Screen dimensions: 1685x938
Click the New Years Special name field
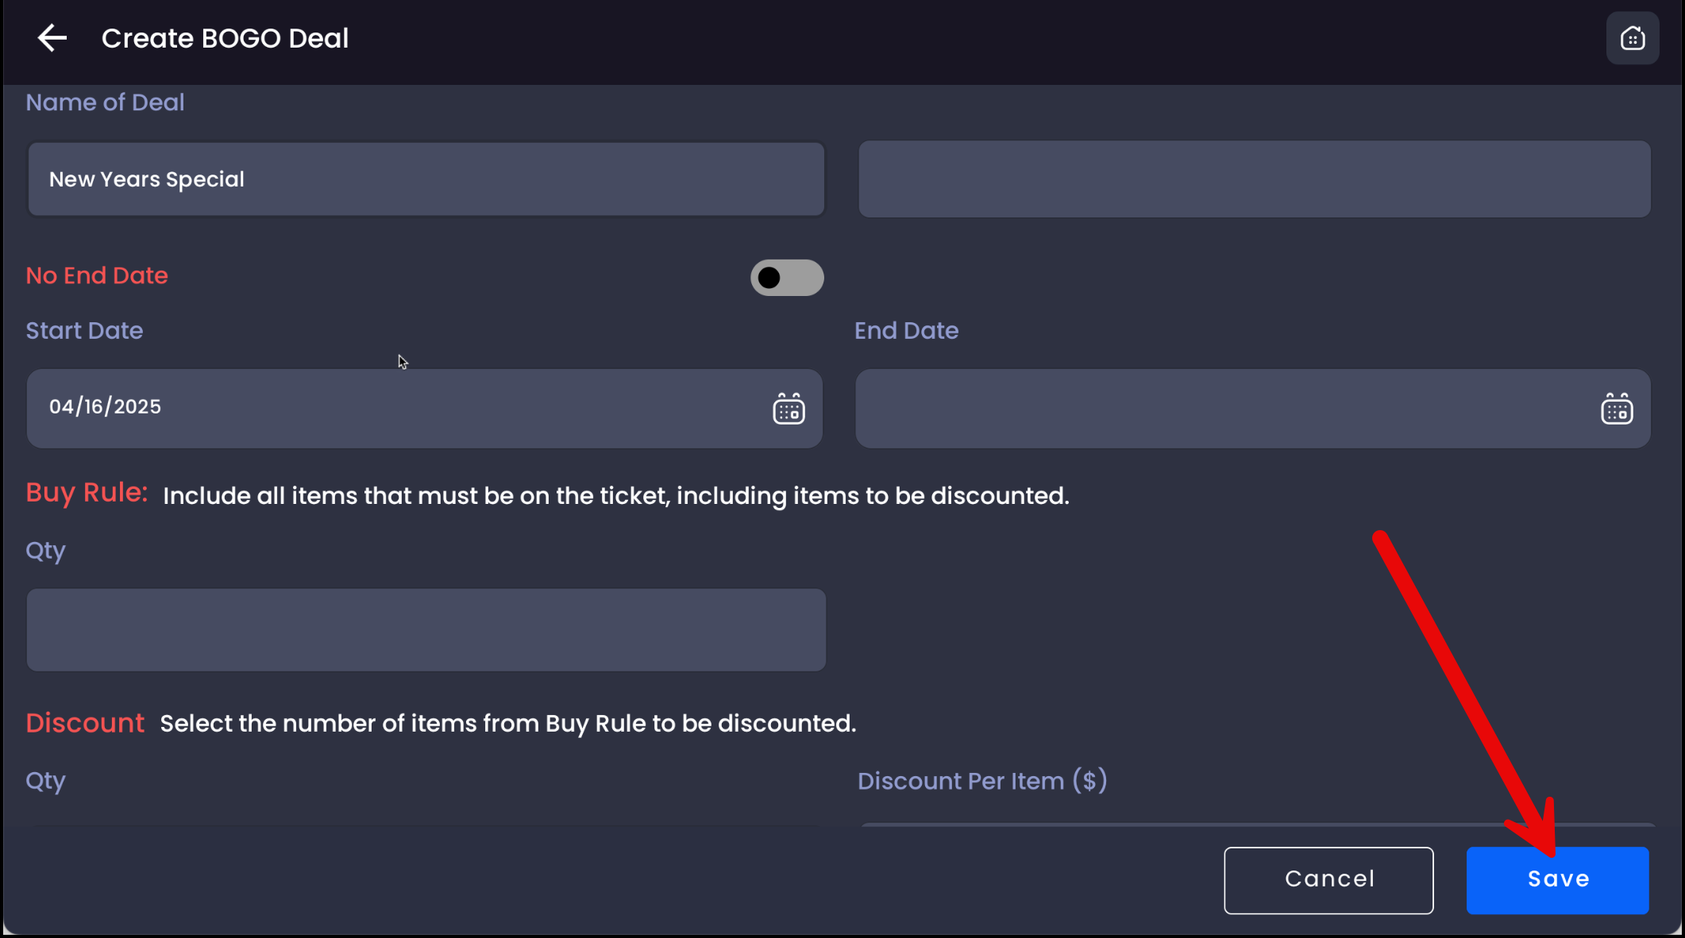(426, 179)
